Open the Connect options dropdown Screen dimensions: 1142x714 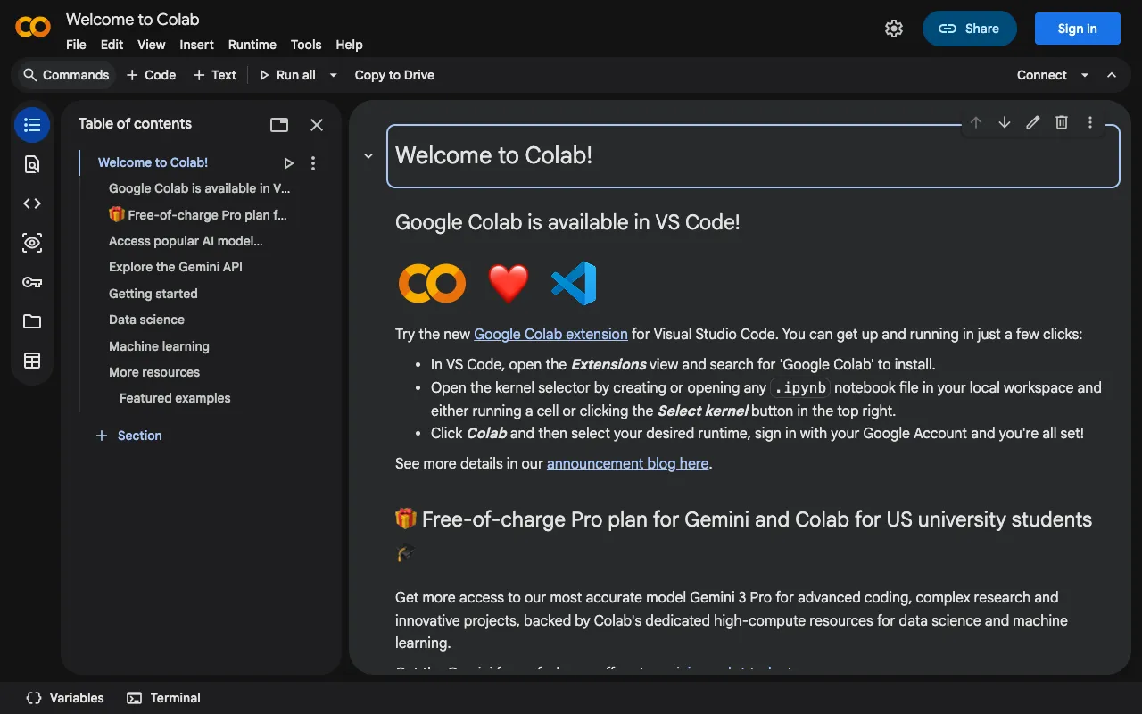[x=1085, y=75]
